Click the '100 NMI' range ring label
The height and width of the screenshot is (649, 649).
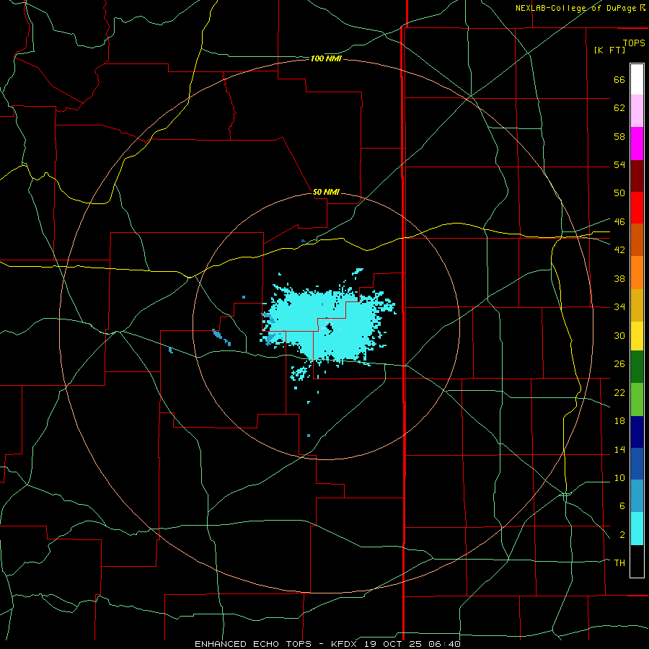326,59
